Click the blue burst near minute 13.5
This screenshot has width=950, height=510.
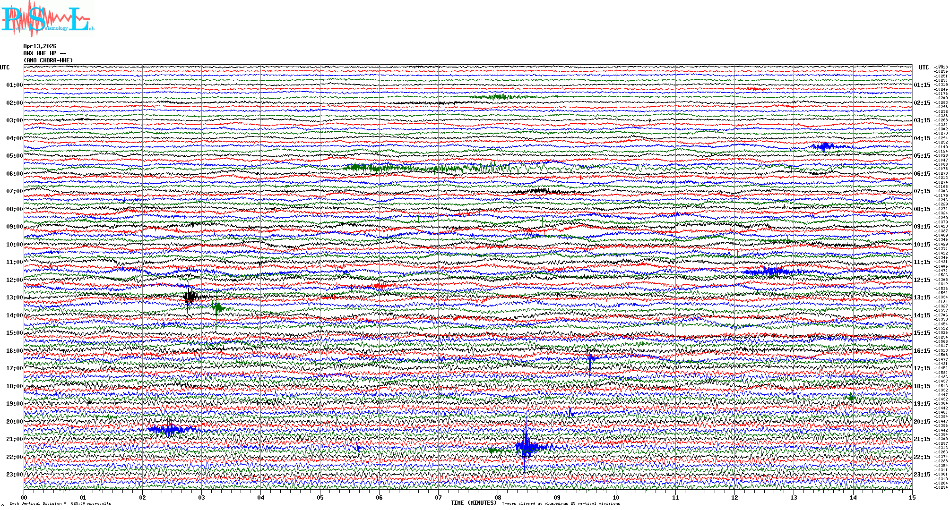825,146
